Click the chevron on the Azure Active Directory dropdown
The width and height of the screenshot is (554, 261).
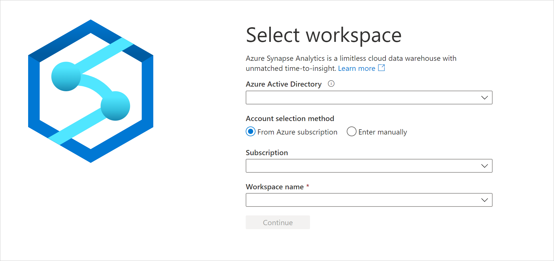point(484,97)
